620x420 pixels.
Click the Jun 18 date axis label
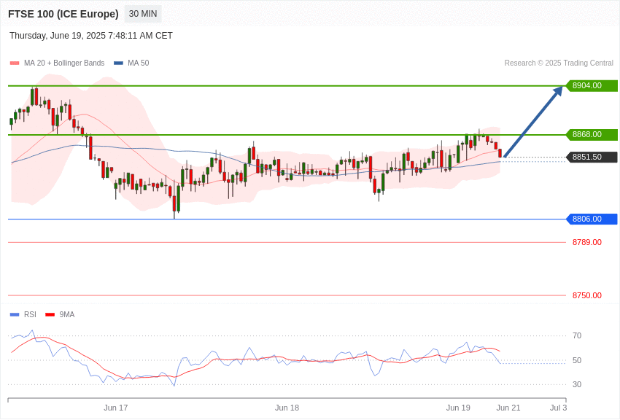point(287,408)
